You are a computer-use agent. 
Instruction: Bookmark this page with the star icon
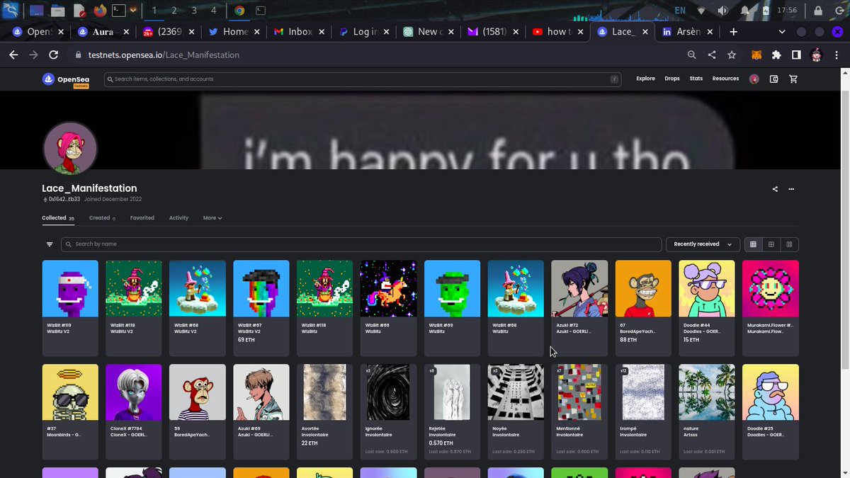coord(732,55)
